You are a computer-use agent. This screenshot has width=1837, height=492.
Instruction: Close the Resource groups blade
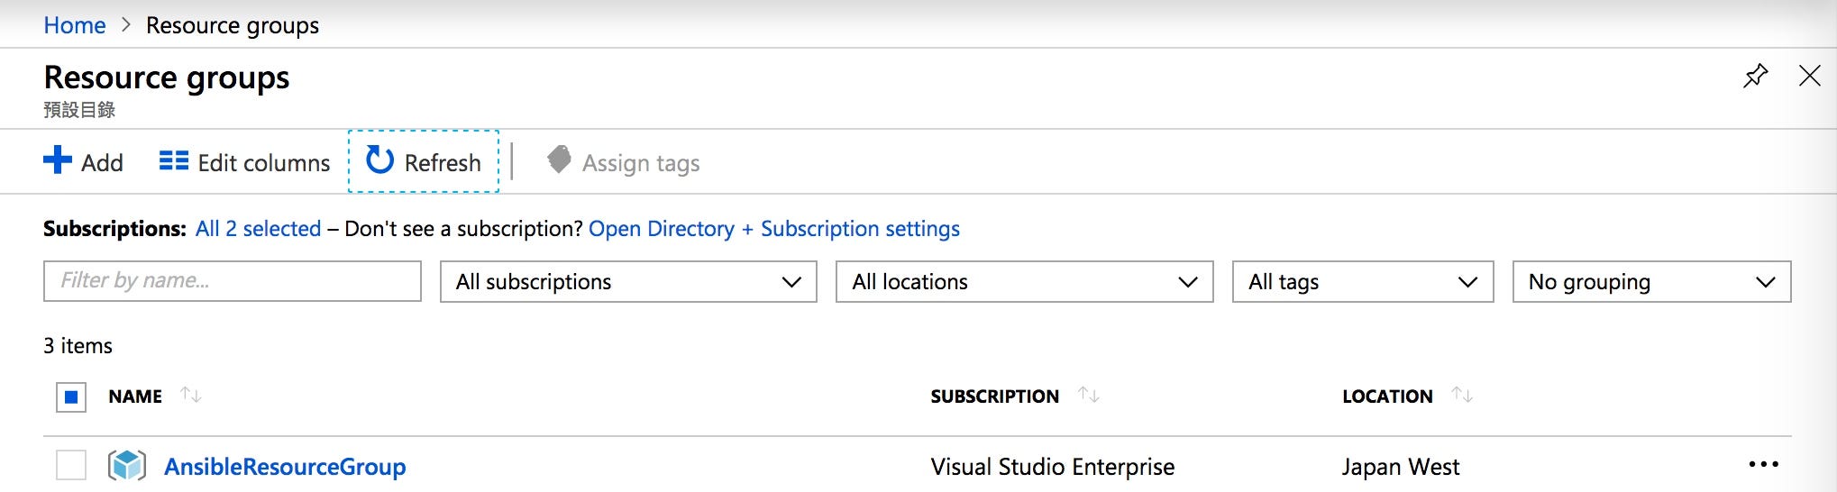coord(1809,76)
